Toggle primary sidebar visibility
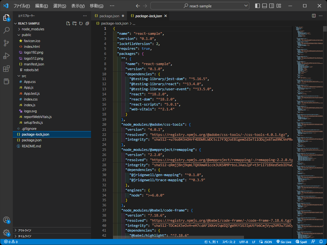 point(258,6)
